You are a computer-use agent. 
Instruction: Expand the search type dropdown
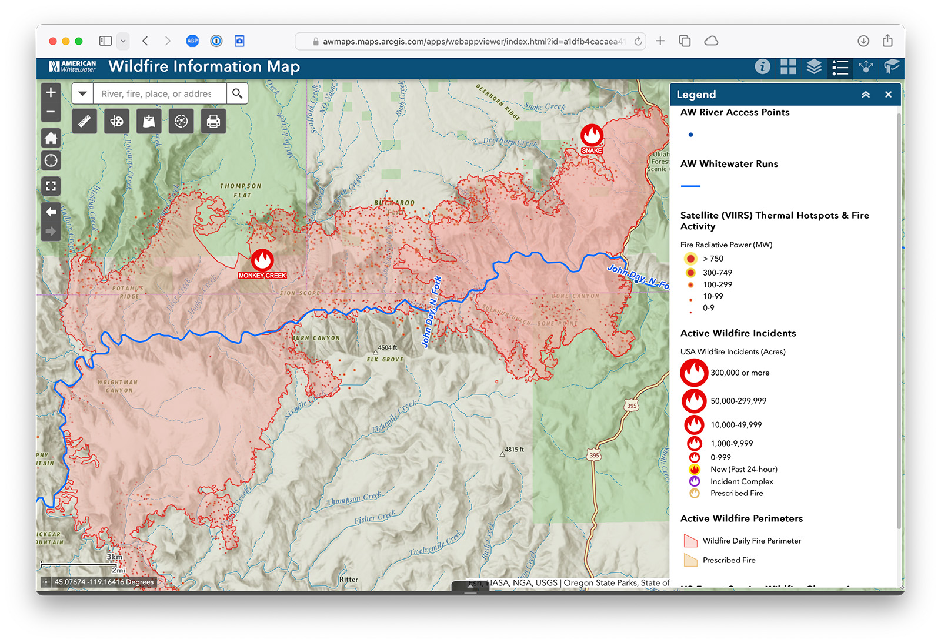[82, 93]
